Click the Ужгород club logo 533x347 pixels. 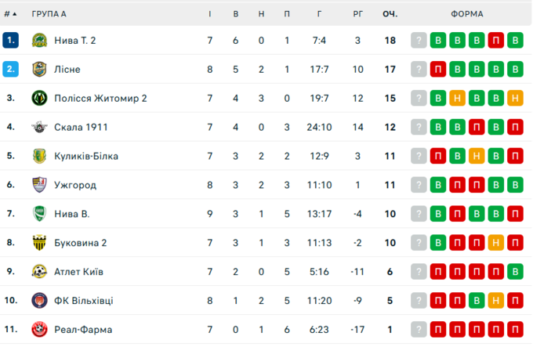39,185
